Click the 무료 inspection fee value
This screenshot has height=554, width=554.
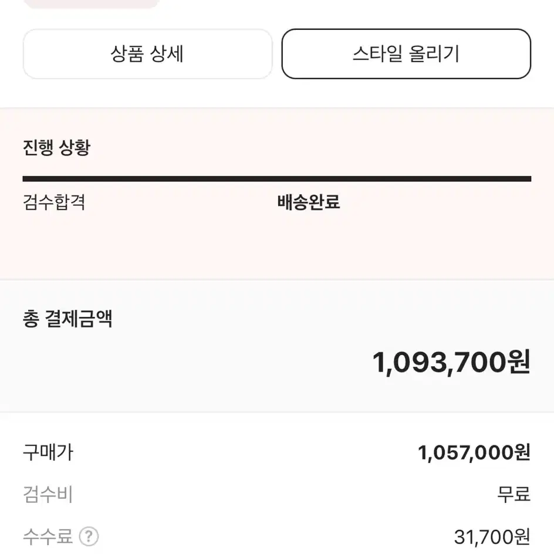(514, 494)
